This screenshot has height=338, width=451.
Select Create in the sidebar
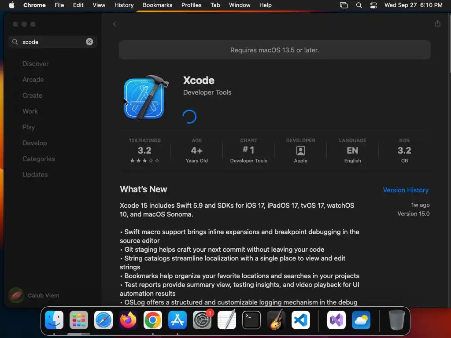click(x=32, y=96)
